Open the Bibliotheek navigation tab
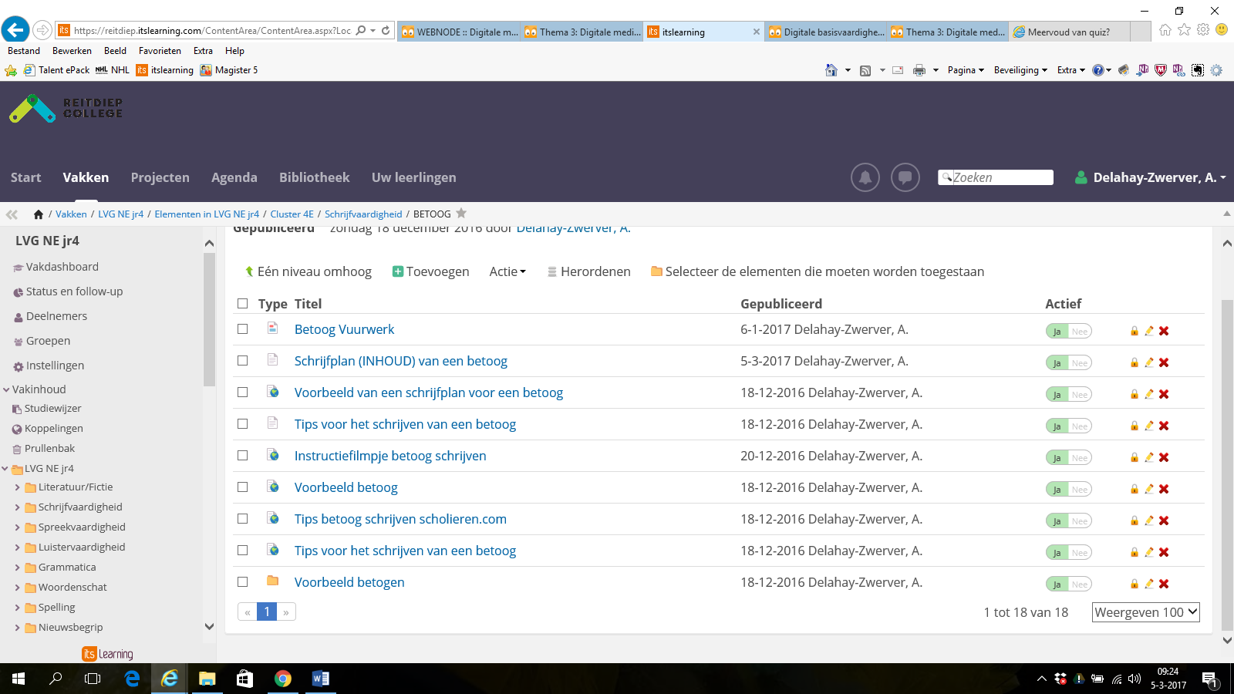The width and height of the screenshot is (1234, 694). tap(314, 177)
